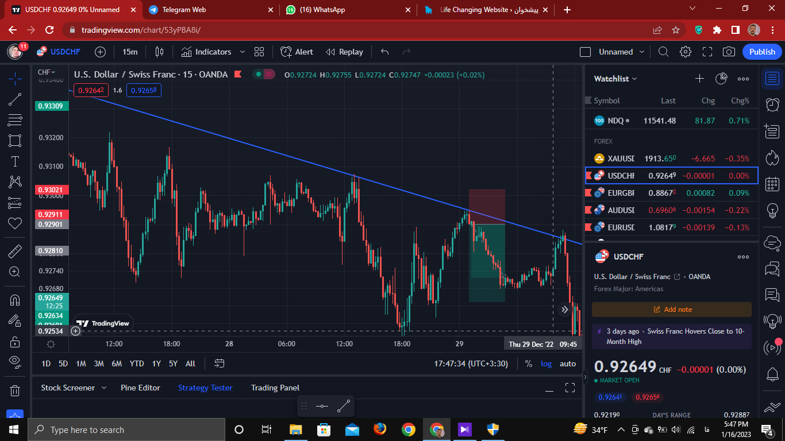Viewport: 785px width, 441px height.
Task: Select the Trend Line drawing tool
Action: (15, 99)
